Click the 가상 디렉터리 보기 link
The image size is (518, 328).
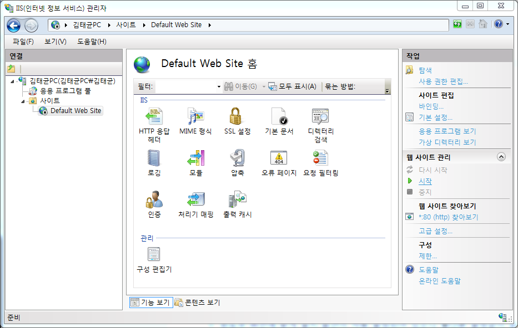tap(447, 142)
